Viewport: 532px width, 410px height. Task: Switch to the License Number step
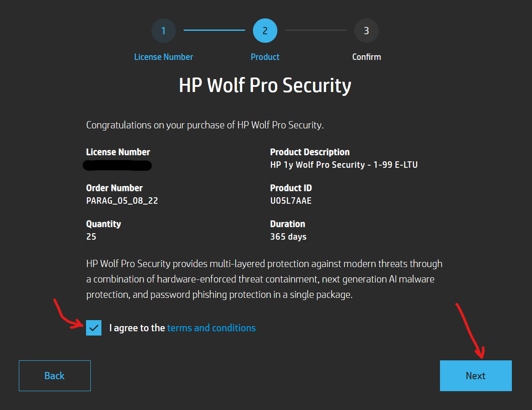(163, 56)
